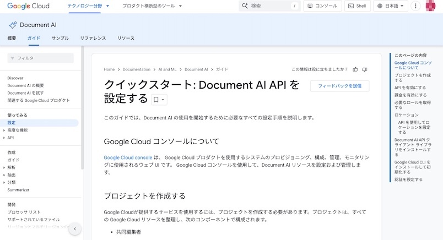
Task: Click the left sidebar scrollbar
Action: tap(83, 107)
